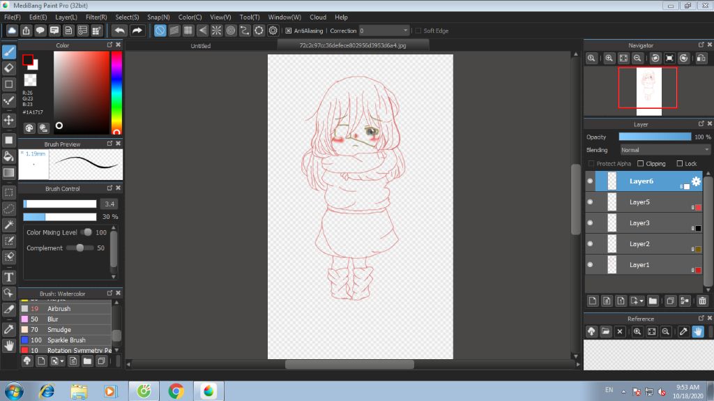Undock the Navigator panel
This screenshot has height=401, width=714.
pos(701,45)
